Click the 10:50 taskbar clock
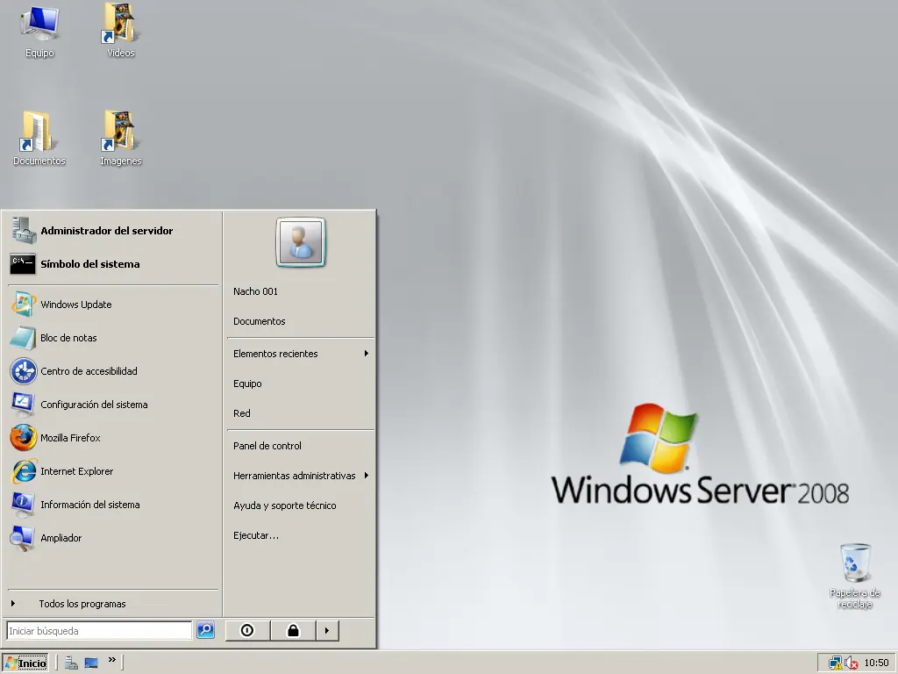 (x=876, y=663)
